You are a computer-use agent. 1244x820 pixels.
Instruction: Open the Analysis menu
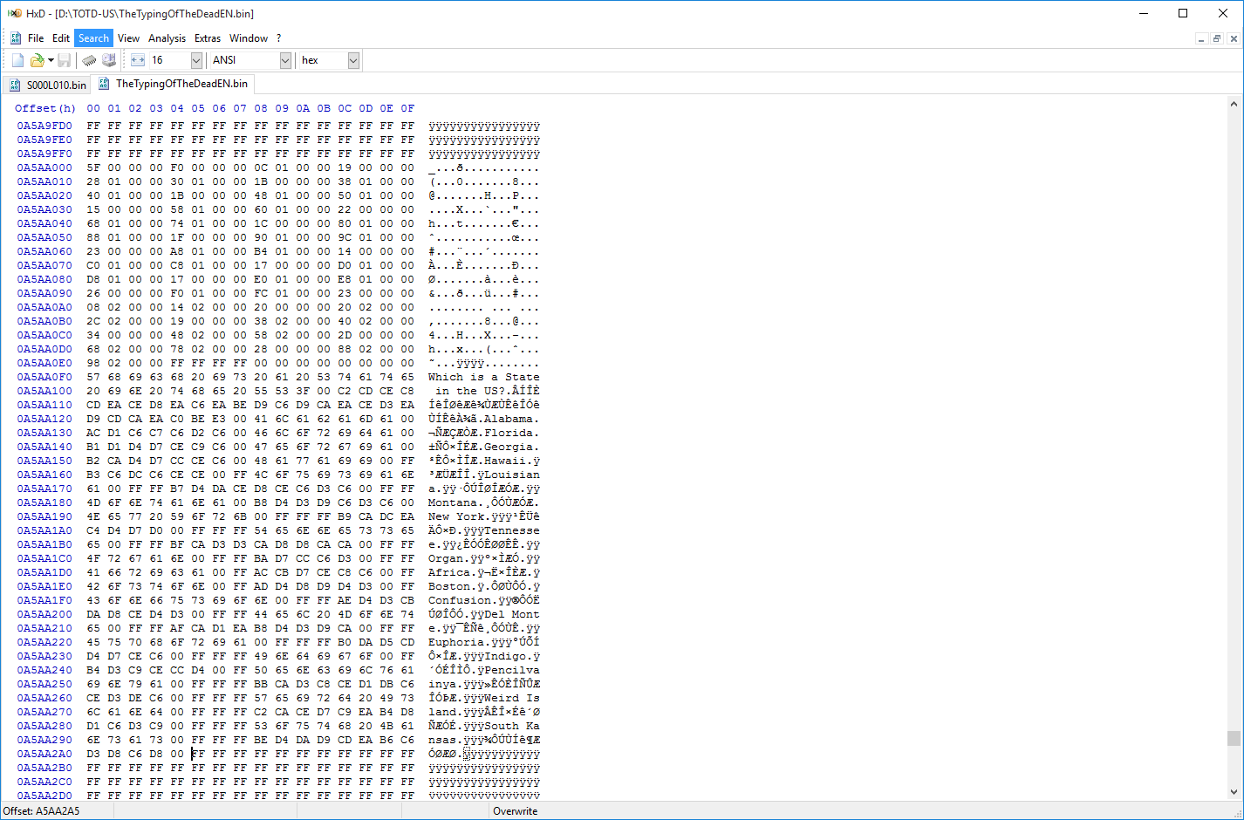167,38
